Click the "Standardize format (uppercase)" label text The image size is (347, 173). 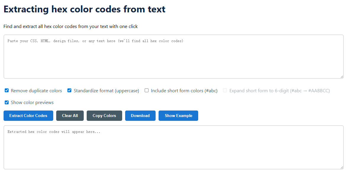coord(106,91)
